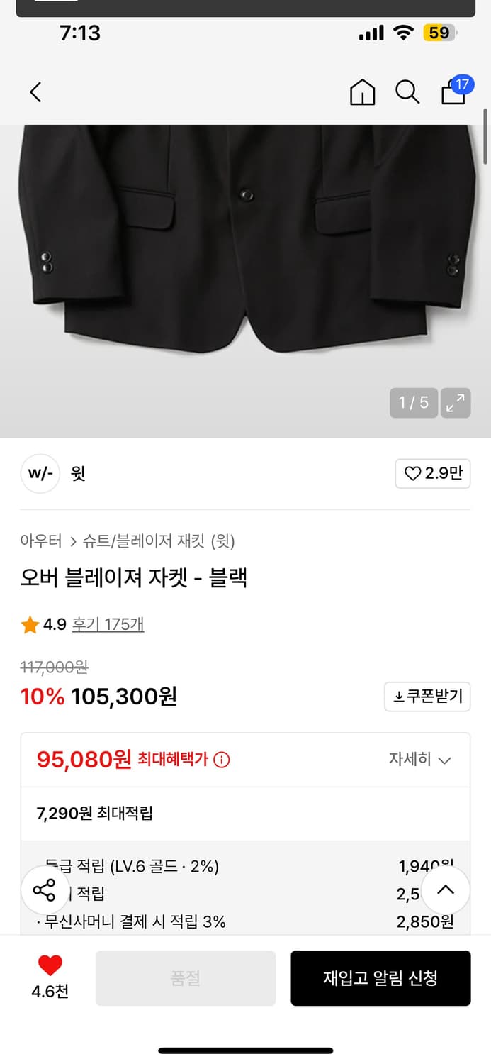The width and height of the screenshot is (491, 1064).
Task: Tap the 쿠폰받기 coupon download button
Action: pyautogui.click(x=427, y=697)
